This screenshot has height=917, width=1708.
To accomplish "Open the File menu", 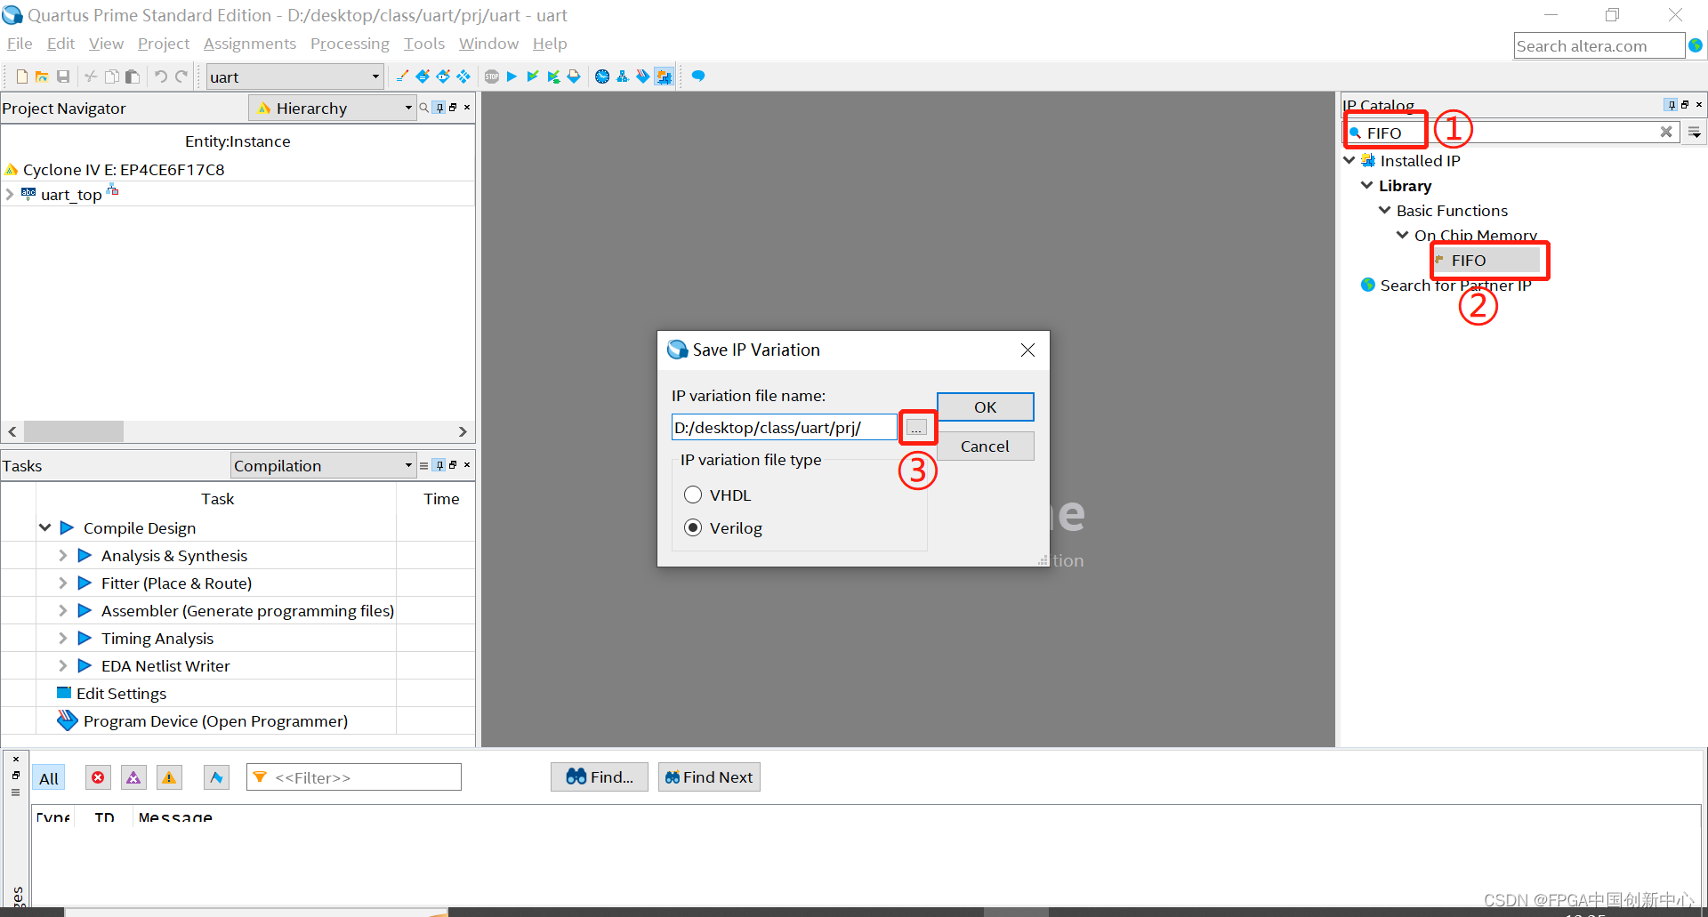I will (20, 44).
